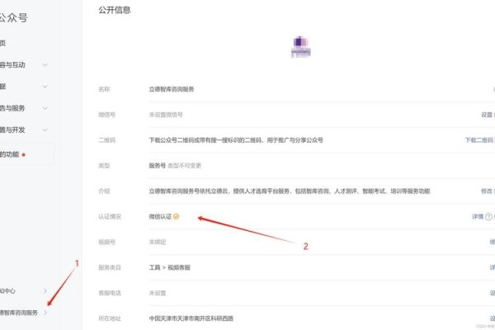495x330 pixels.
Task: Click the 立德智库咨询服务 account name in the sidebar
Action: (x=19, y=313)
